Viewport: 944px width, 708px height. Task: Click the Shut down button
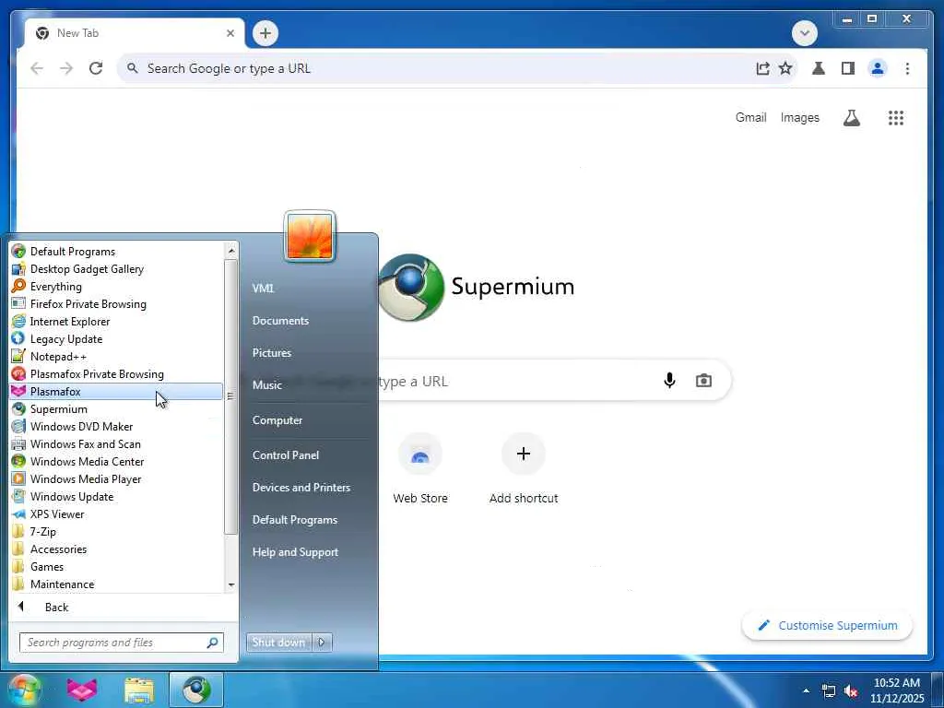[x=279, y=643]
